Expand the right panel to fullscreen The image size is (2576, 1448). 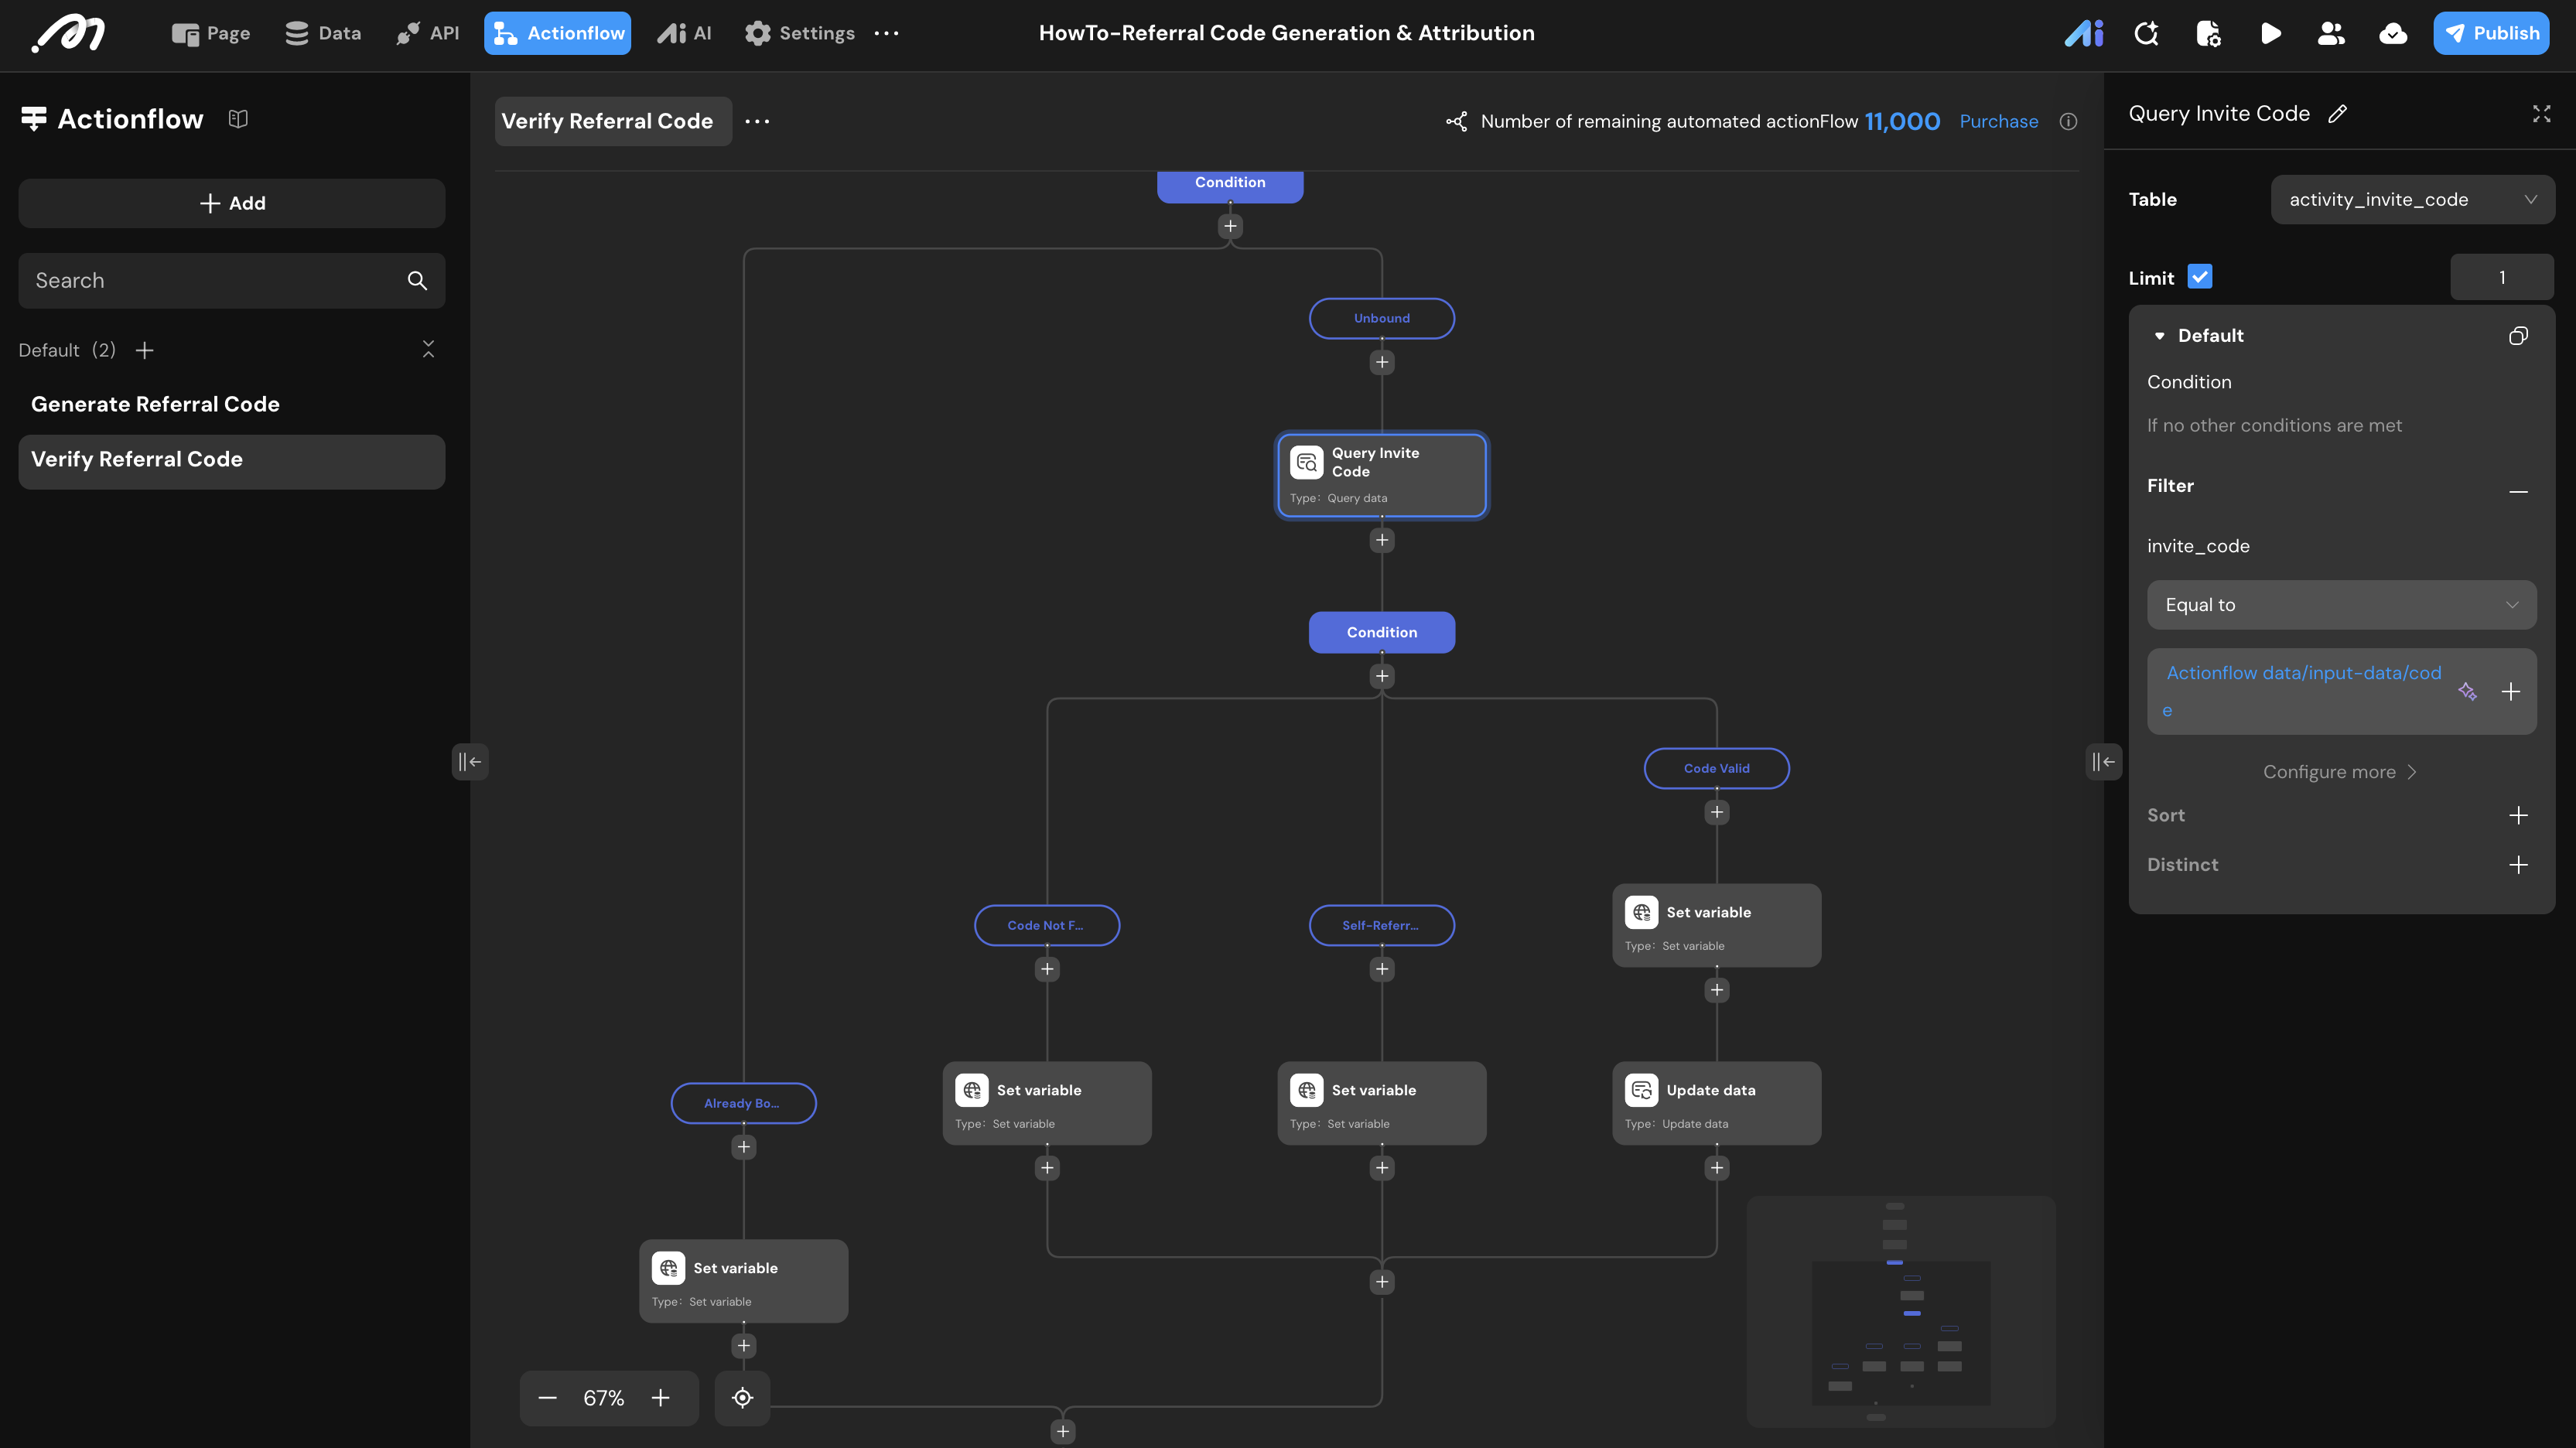point(2541,114)
